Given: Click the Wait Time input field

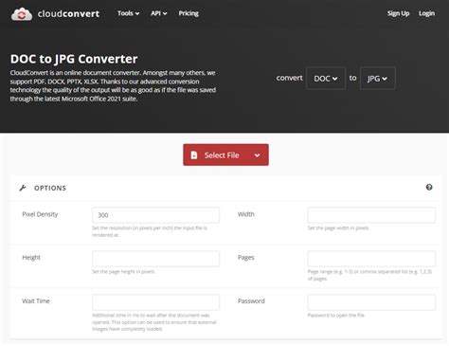Looking at the screenshot, I should 155,302.
